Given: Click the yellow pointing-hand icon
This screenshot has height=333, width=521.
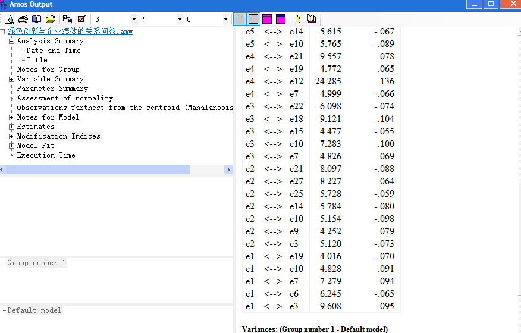Looking at the screenshot, I should coord(298,19).
